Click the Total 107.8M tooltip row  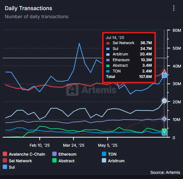(x=129, y=77)
